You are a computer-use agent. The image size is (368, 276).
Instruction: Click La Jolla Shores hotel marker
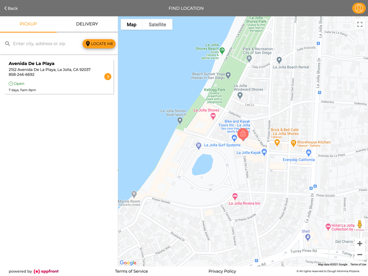(213, 116)
